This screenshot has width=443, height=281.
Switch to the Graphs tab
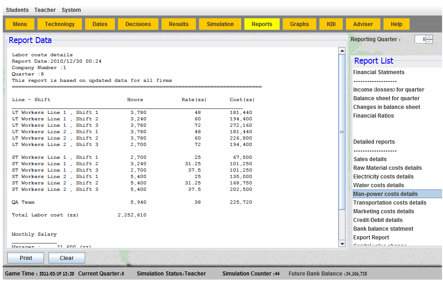(299, 24)
